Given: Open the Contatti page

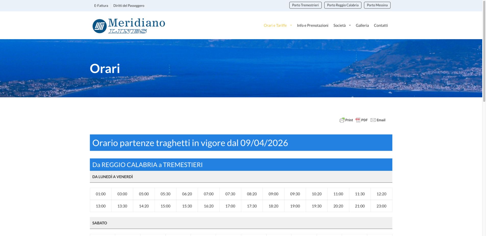Looking at the screenshot, I should click(x=381, y=25).
